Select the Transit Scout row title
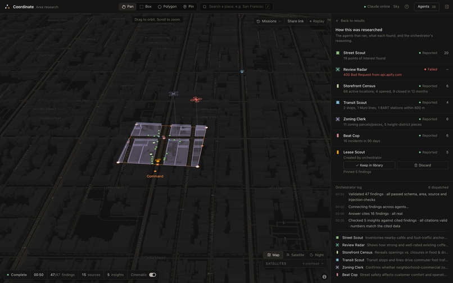Viewport: 453px width, 283px height. click(355, 103)
